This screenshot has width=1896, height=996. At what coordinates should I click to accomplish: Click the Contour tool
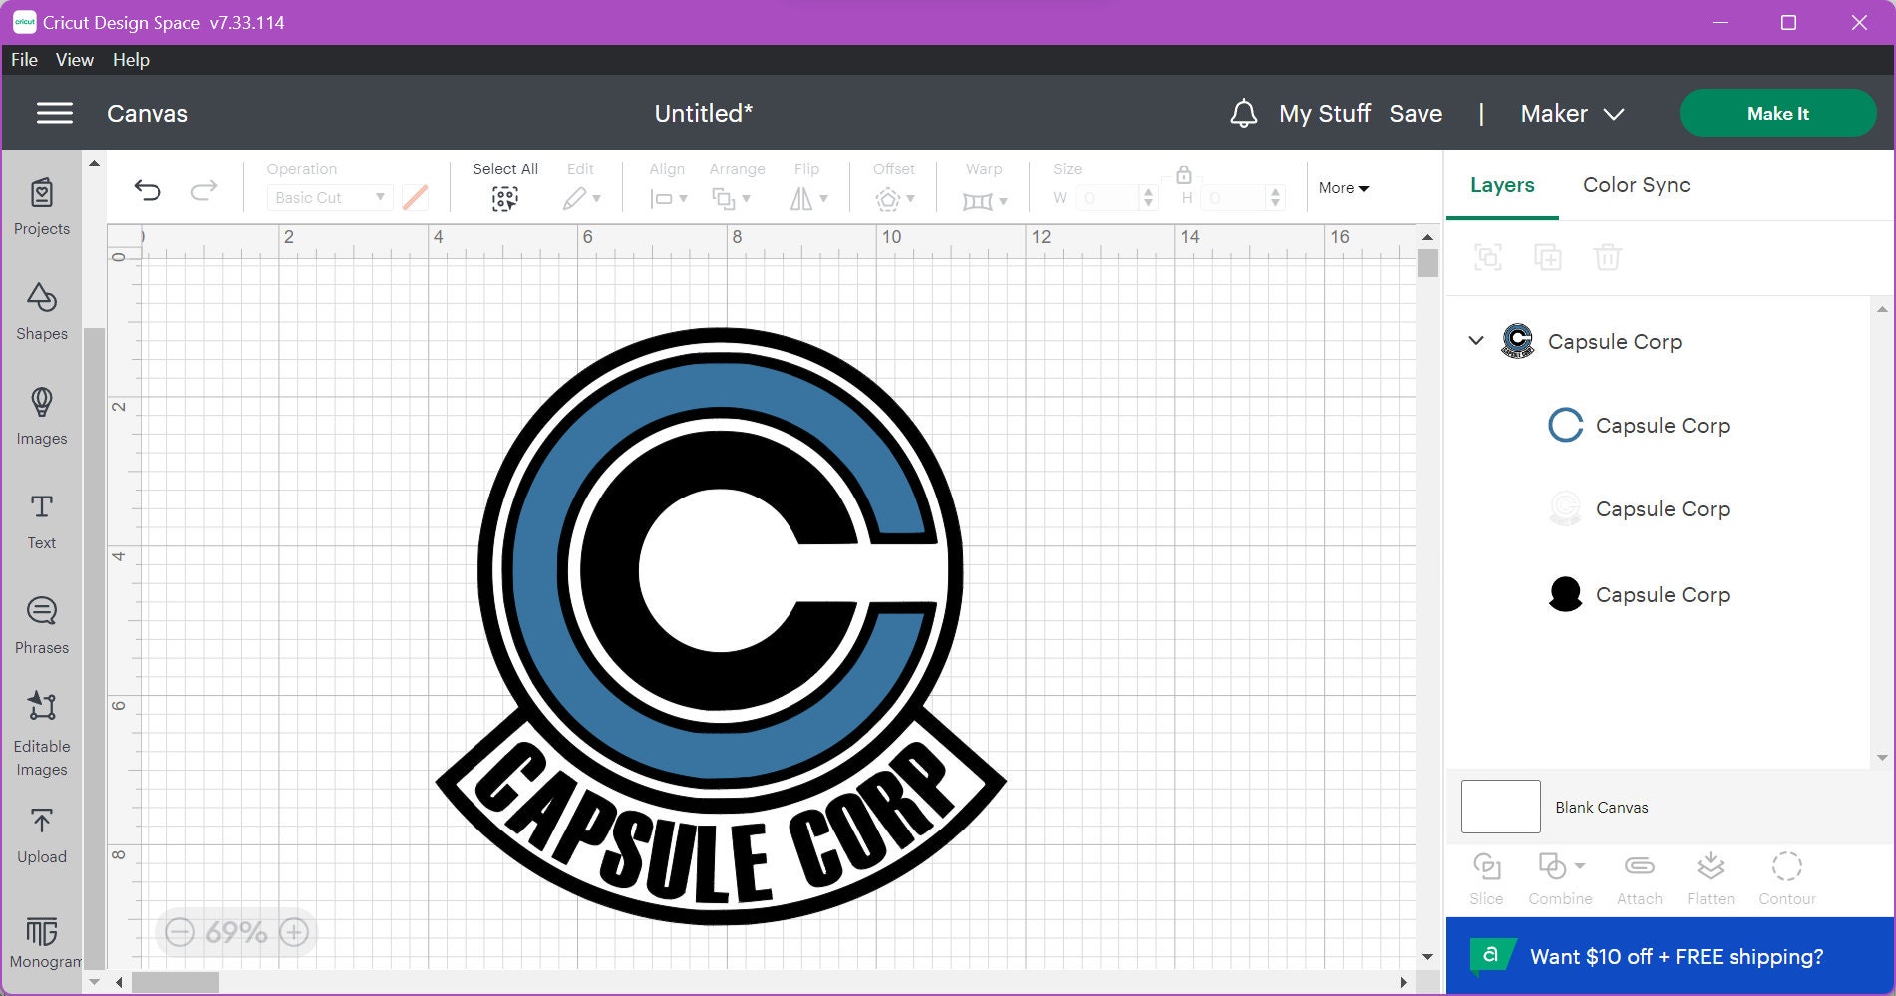tap(1786, 875)
